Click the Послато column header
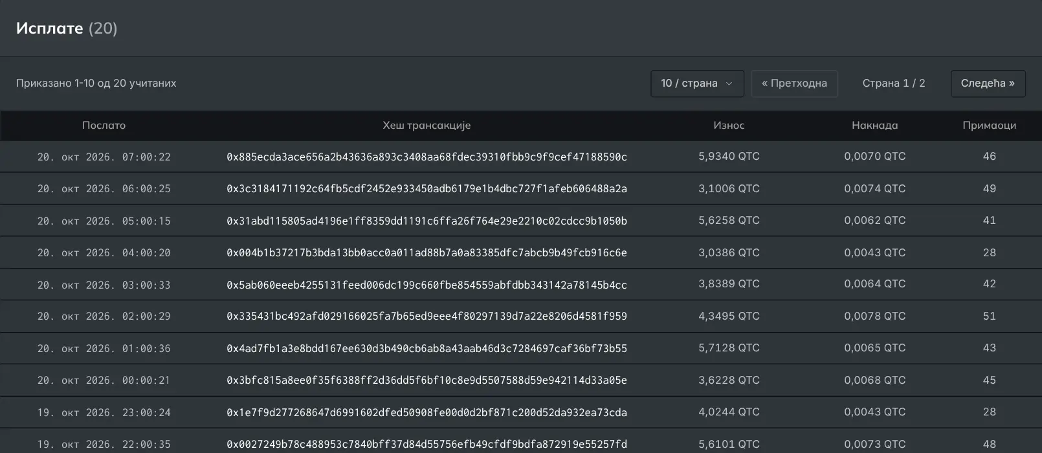 104,126
